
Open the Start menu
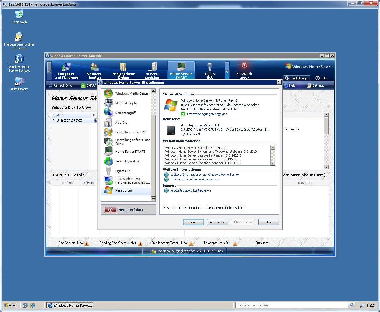[10, 305]
